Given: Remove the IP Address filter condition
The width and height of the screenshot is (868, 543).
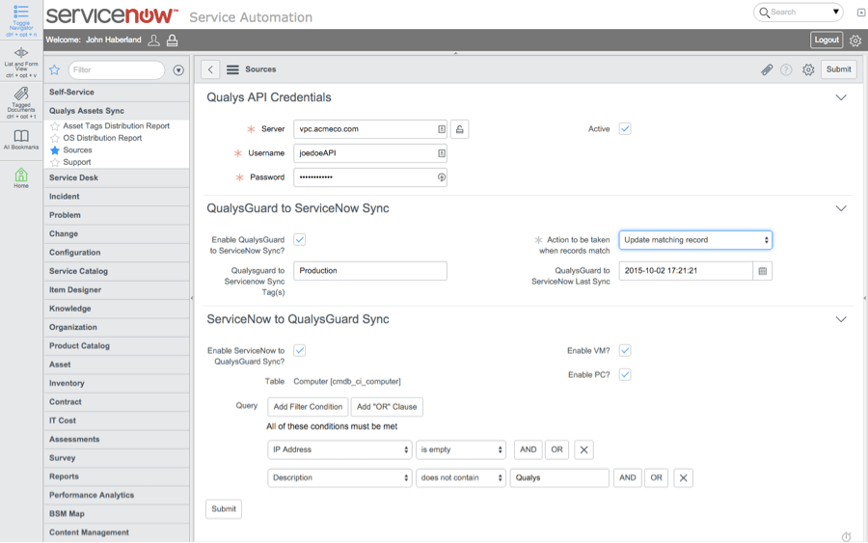Looking at the screenshot, I should pyautogui.click(x=584, y=449).
